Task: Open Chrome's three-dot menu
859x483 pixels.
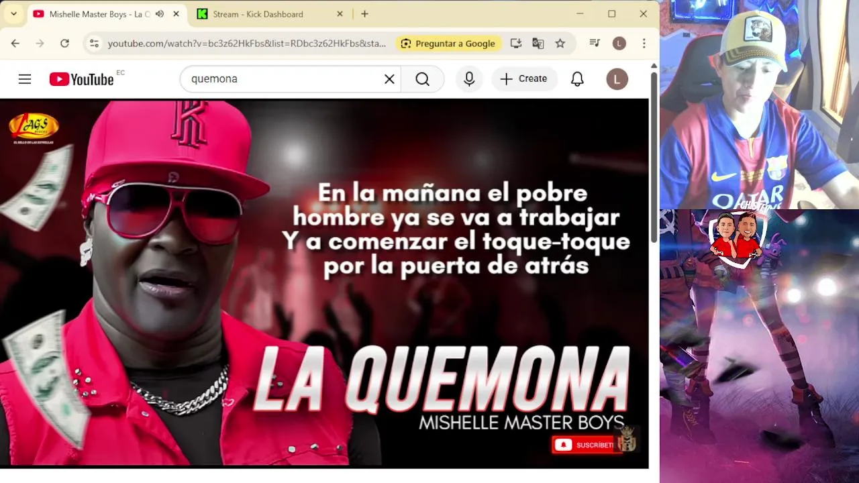Action: tap(644, 44)
